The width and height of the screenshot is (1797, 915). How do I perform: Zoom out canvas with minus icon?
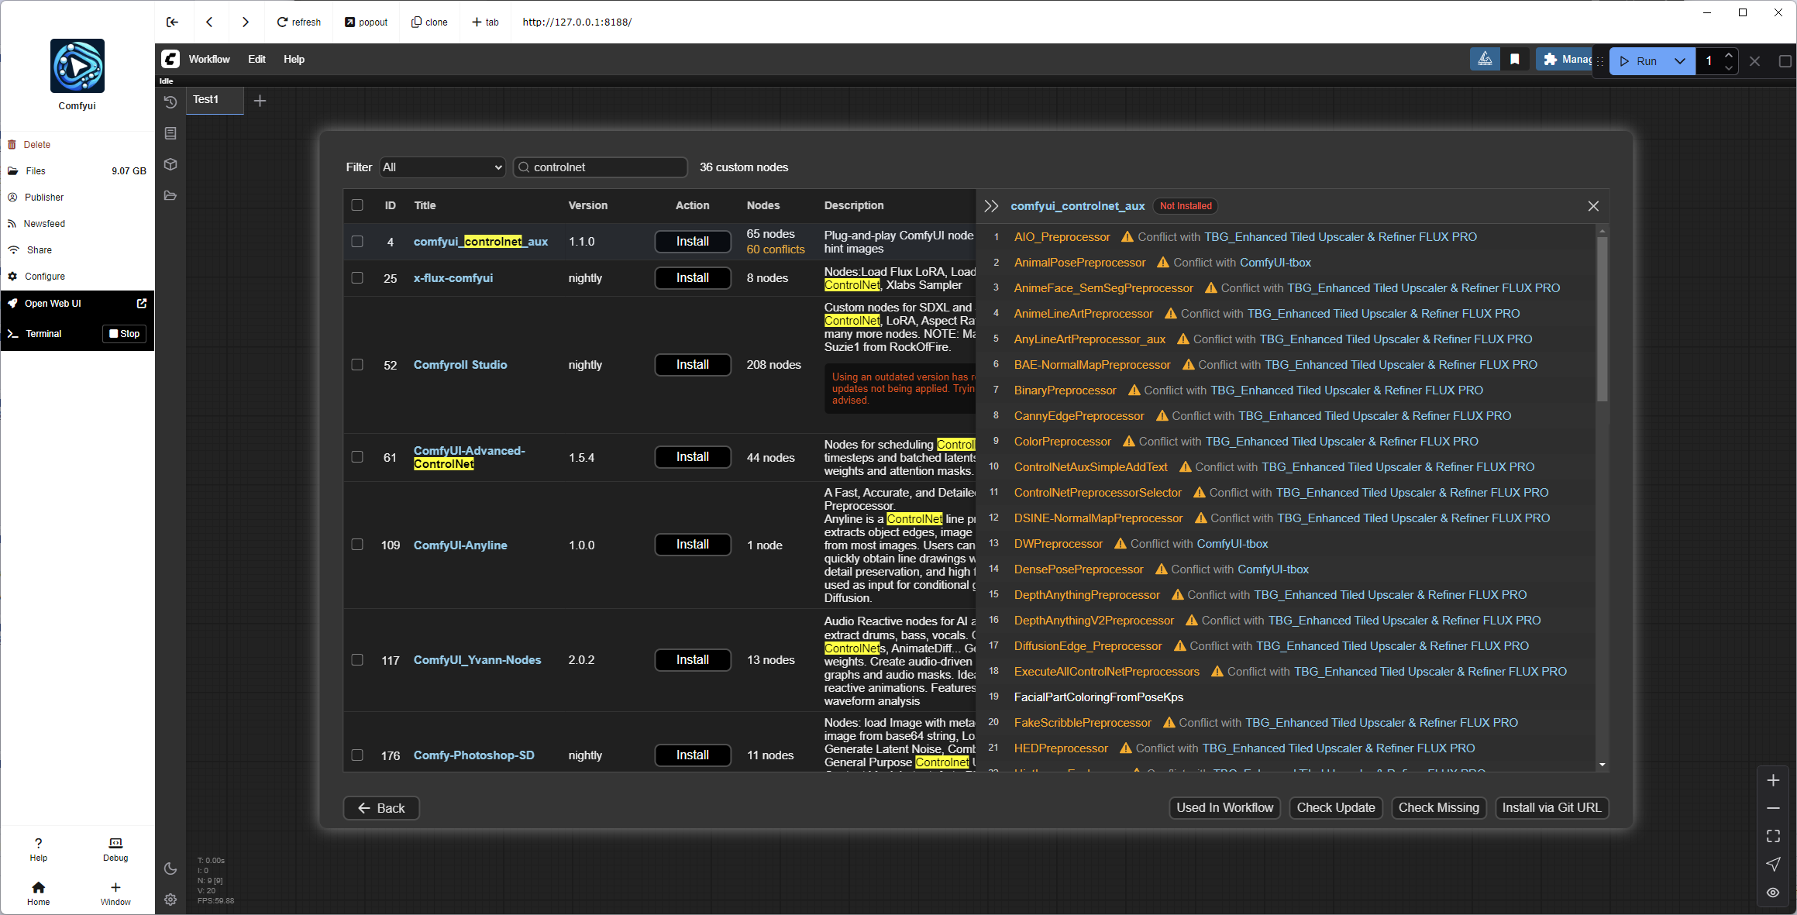coord(1773,808)
